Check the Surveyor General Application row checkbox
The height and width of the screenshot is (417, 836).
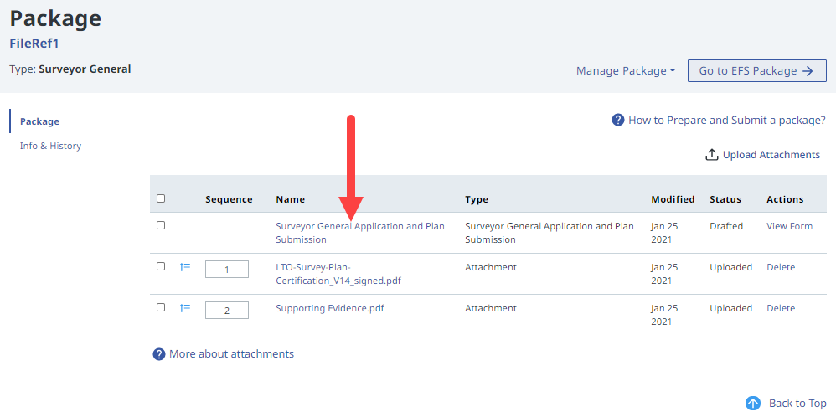[x=161, y=225]
